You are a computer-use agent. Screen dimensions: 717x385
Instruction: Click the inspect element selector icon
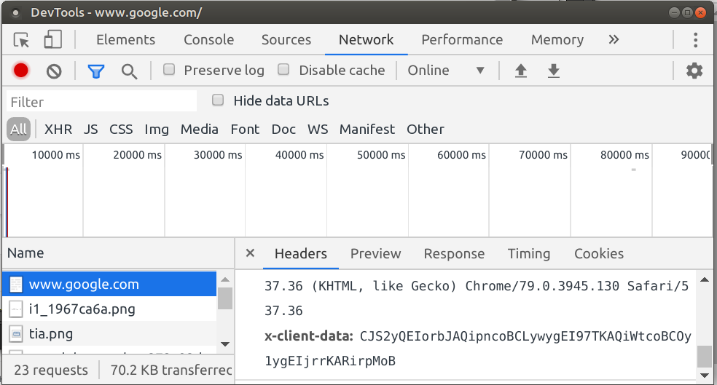coord(22,40)
